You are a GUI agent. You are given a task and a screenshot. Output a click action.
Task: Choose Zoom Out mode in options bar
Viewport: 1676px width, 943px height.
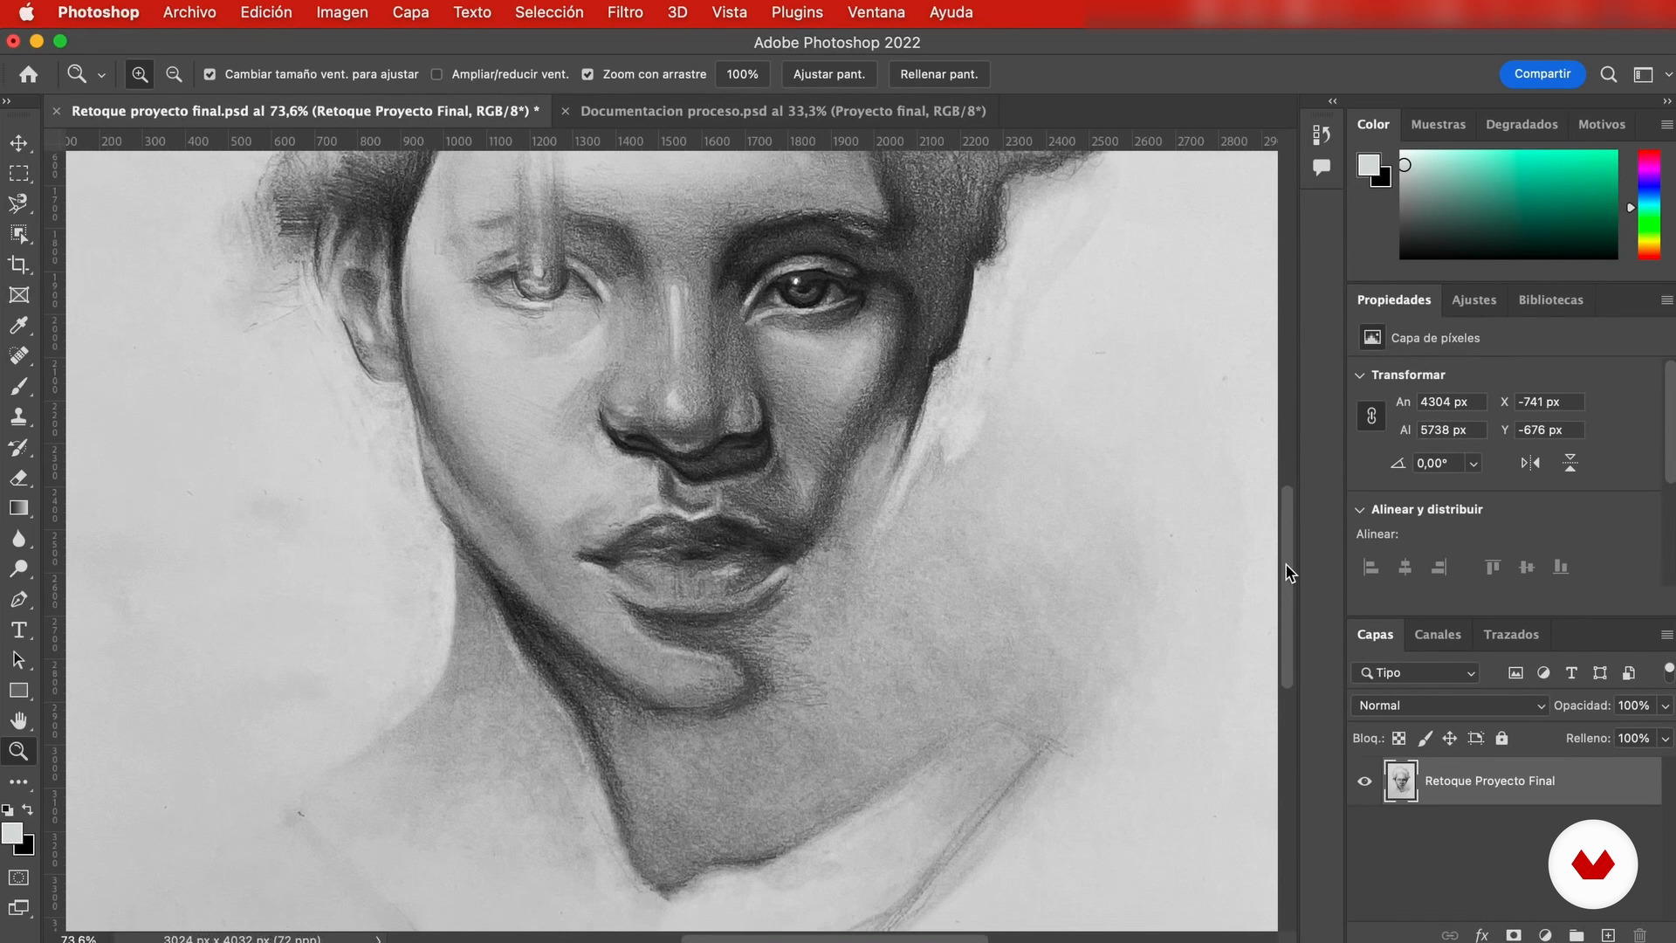(174, 74)
